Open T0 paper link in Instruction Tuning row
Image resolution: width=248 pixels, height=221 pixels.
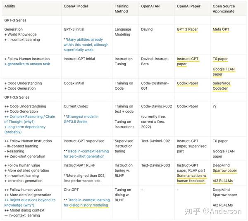click(220, 59)
